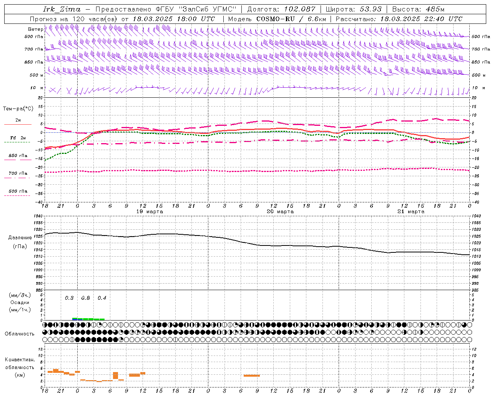Click the 850 гПа temperature legend entry
This screenshot has width=492, height=394.
[x=17, y=158]
